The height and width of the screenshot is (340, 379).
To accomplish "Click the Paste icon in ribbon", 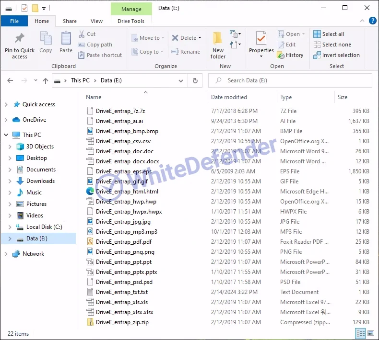I will coord(66,39).
